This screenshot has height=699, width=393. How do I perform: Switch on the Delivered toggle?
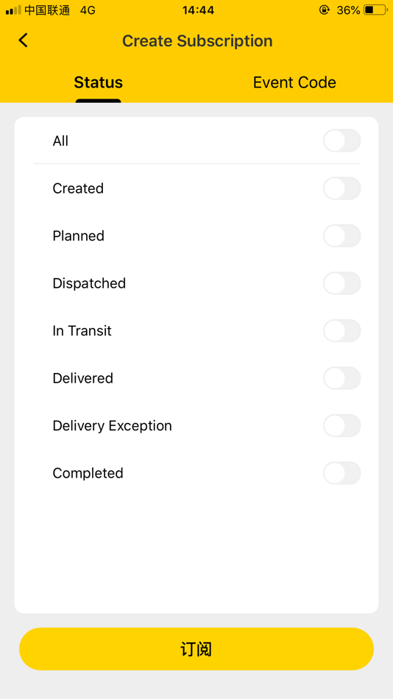(342, 378)
